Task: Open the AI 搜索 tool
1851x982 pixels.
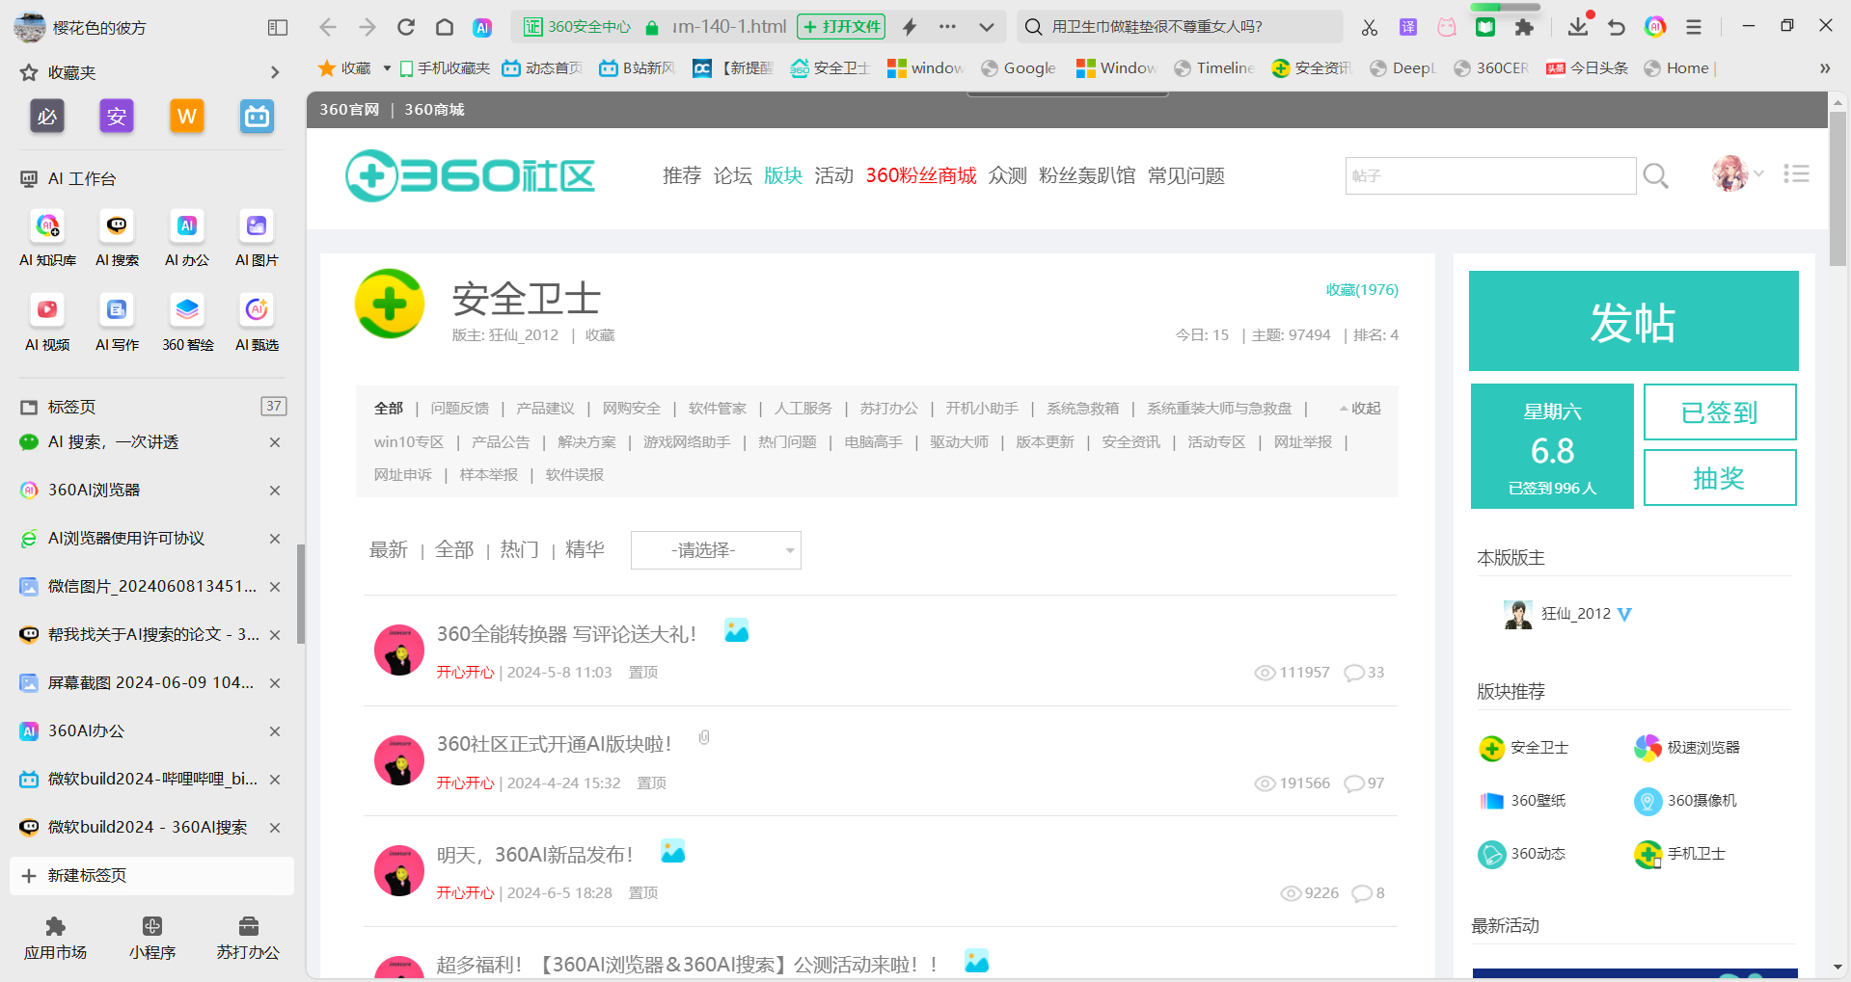Action: [x=117, y=238]
